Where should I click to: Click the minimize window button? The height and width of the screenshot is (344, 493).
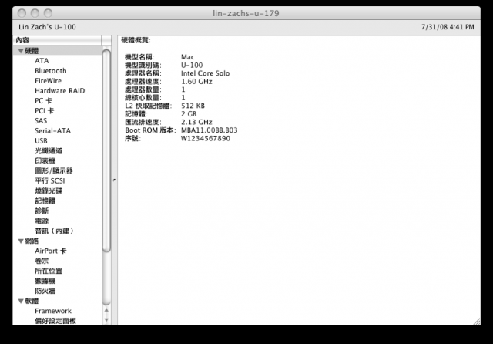[x=35, y=13]
